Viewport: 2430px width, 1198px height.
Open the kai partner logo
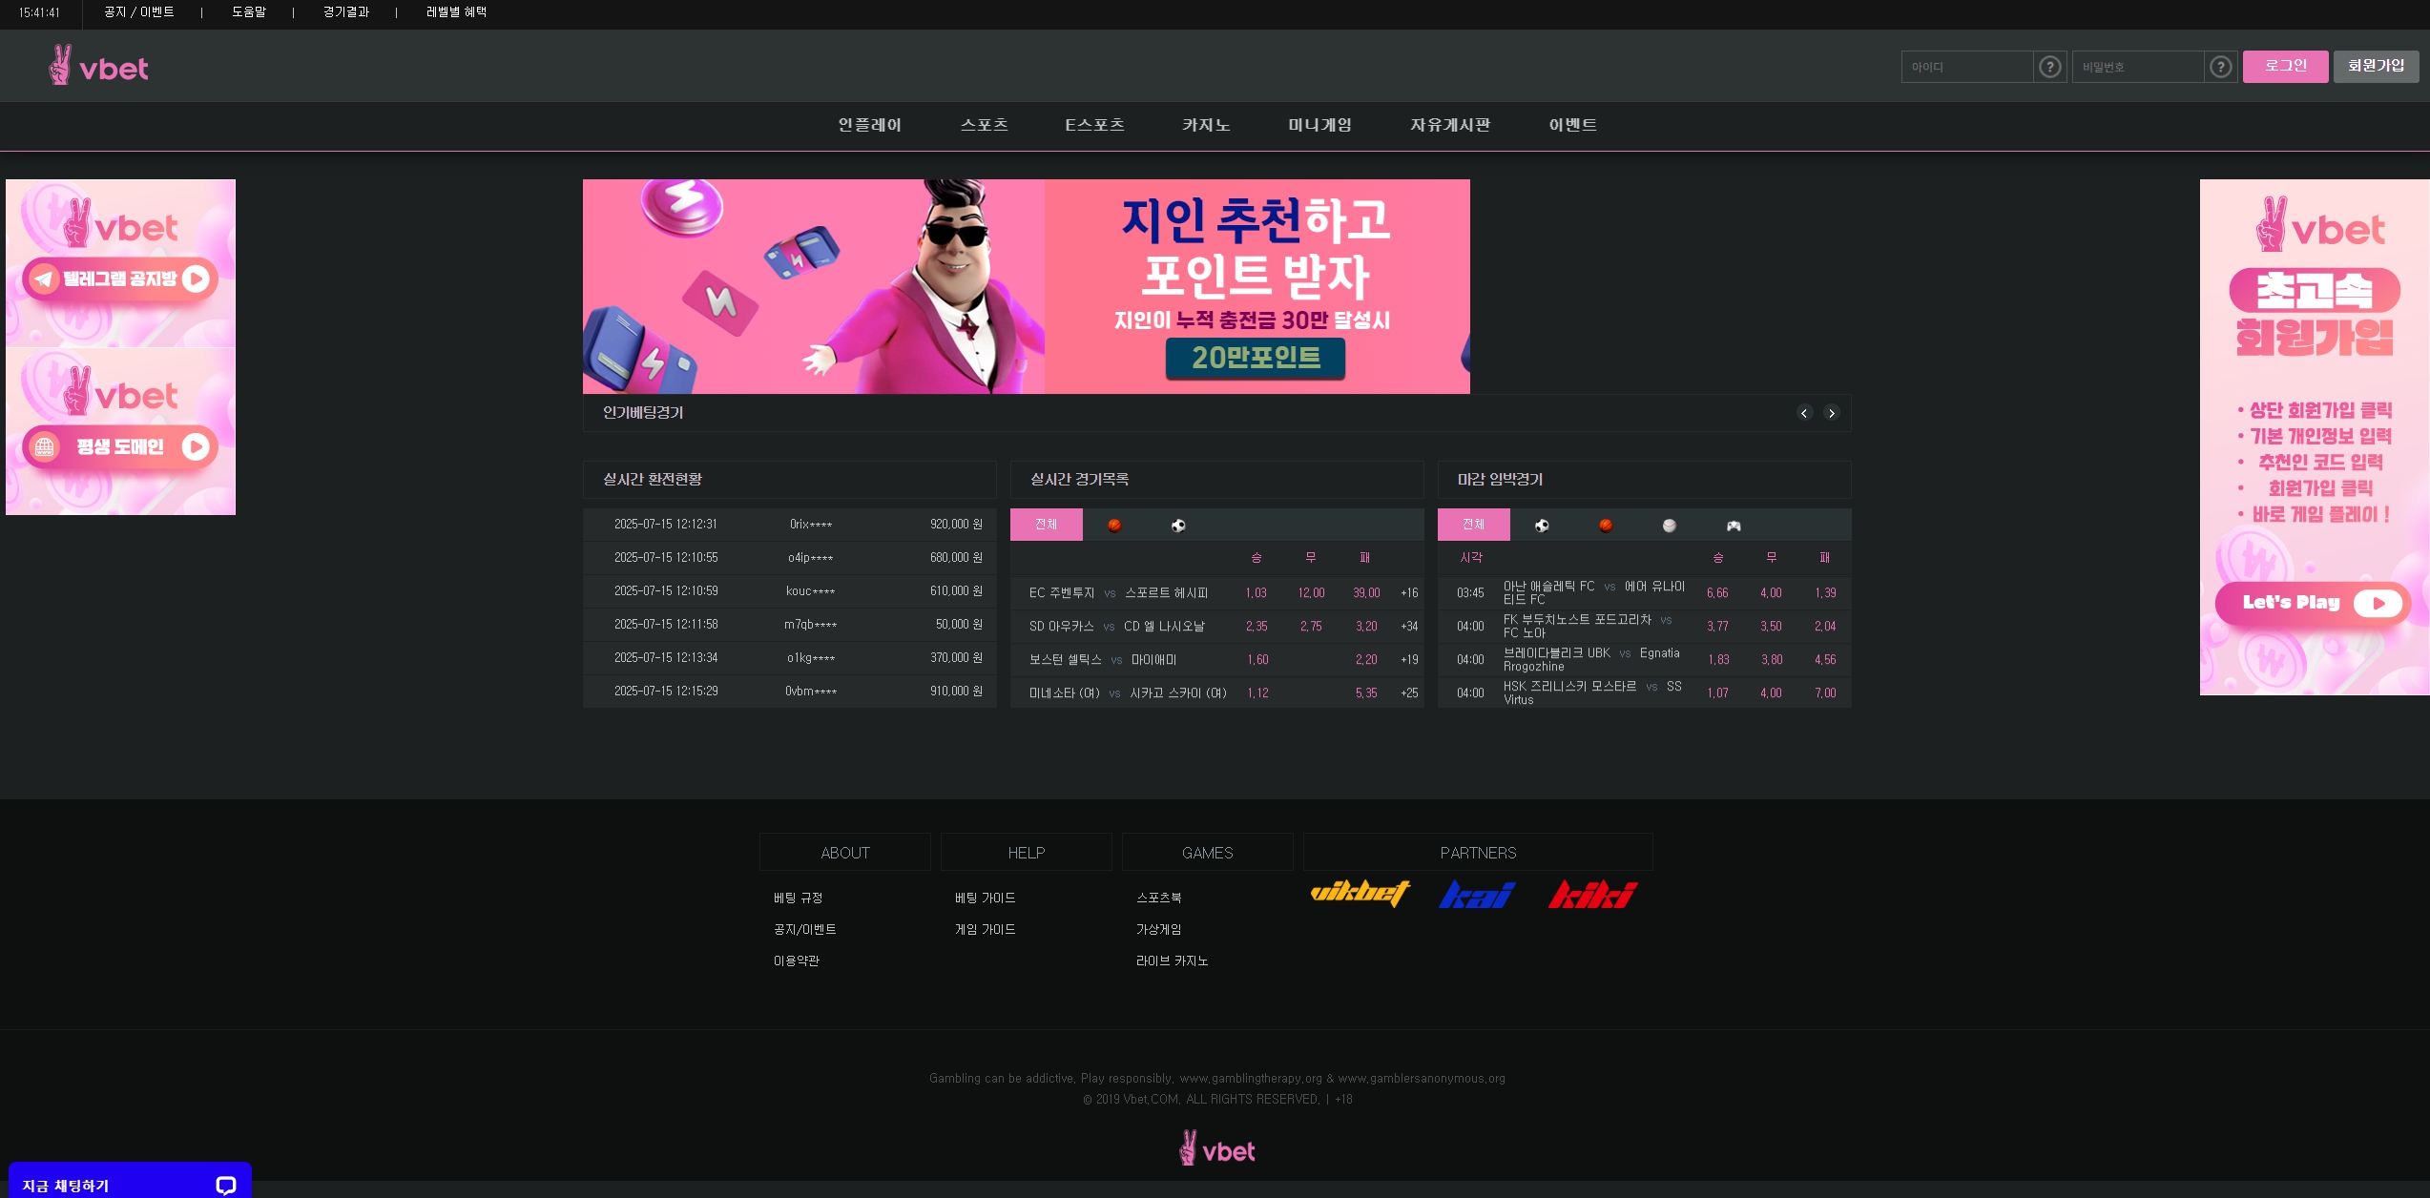tap(1477, 894)
